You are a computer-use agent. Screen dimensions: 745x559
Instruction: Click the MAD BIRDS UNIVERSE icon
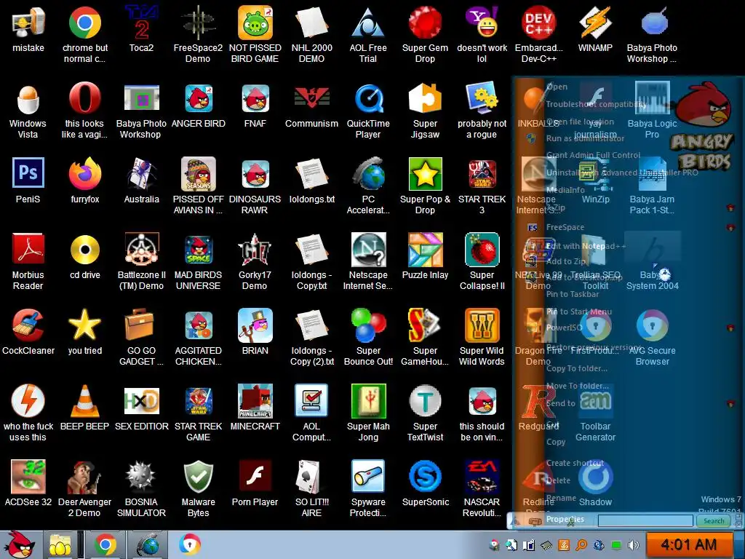point(198,250)
